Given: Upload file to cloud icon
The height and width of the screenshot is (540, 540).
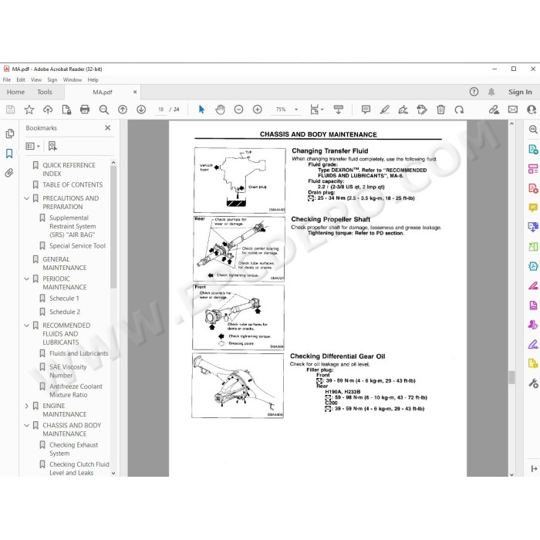Looking at the screenshot, I should (48, 110).
